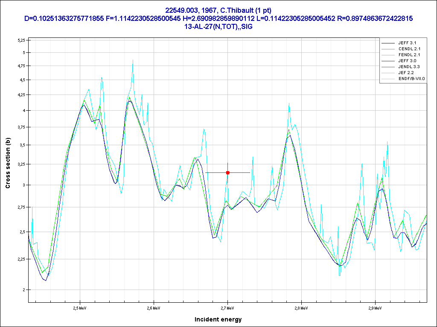Screen dimensions: 437x327
Task: Click the 2,7 MeV x-axis tick label
Action: [x=227, y=307]
